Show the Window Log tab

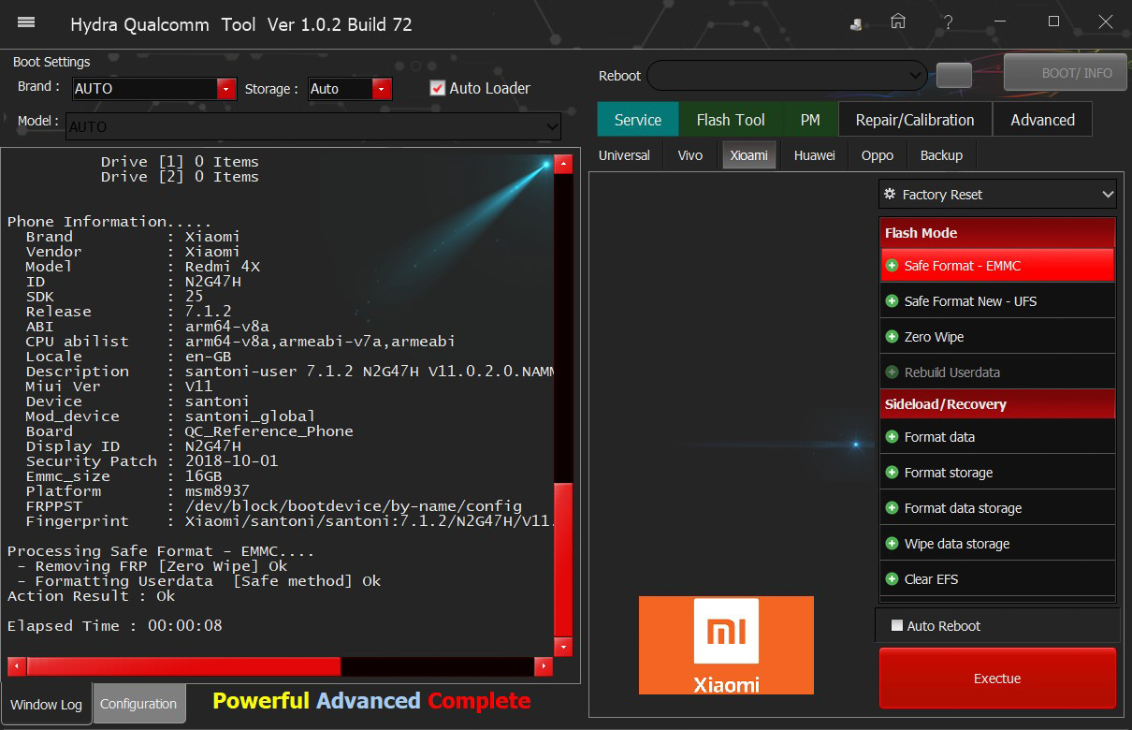click(46, 705)
